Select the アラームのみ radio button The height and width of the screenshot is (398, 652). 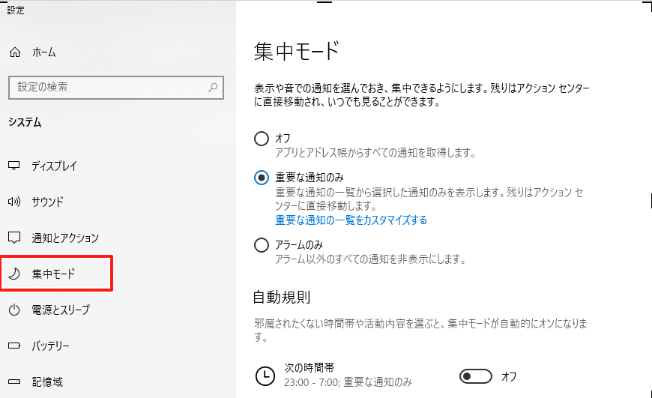pos(261,245)
